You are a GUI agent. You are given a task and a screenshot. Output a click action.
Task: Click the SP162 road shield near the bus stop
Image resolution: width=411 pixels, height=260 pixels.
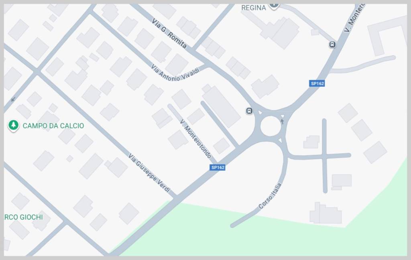[317, 84]
